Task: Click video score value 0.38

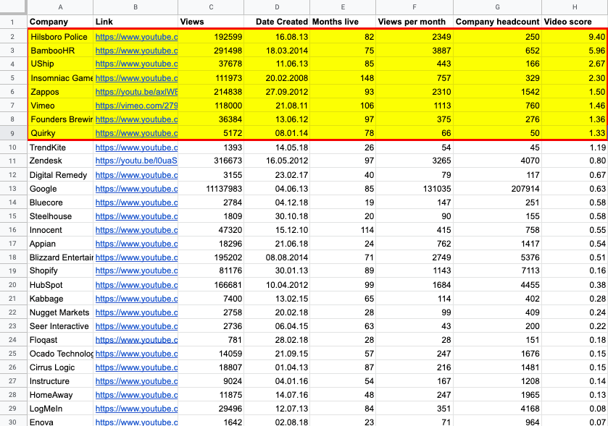Action: pos(575,285)
